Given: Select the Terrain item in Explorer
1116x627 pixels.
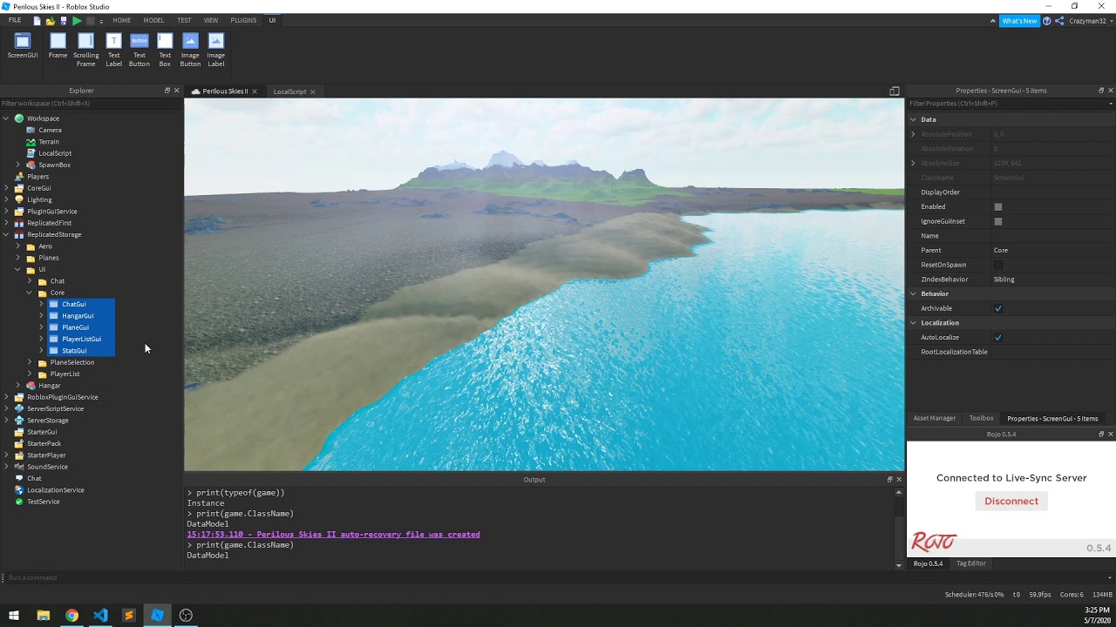Looking at the screenshot, I should tap(49, 142).
